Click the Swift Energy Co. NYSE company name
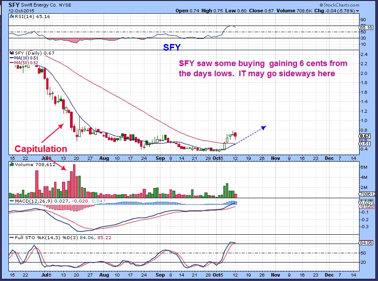This screenshot has height=281, width=378. (x=46, y=5)
